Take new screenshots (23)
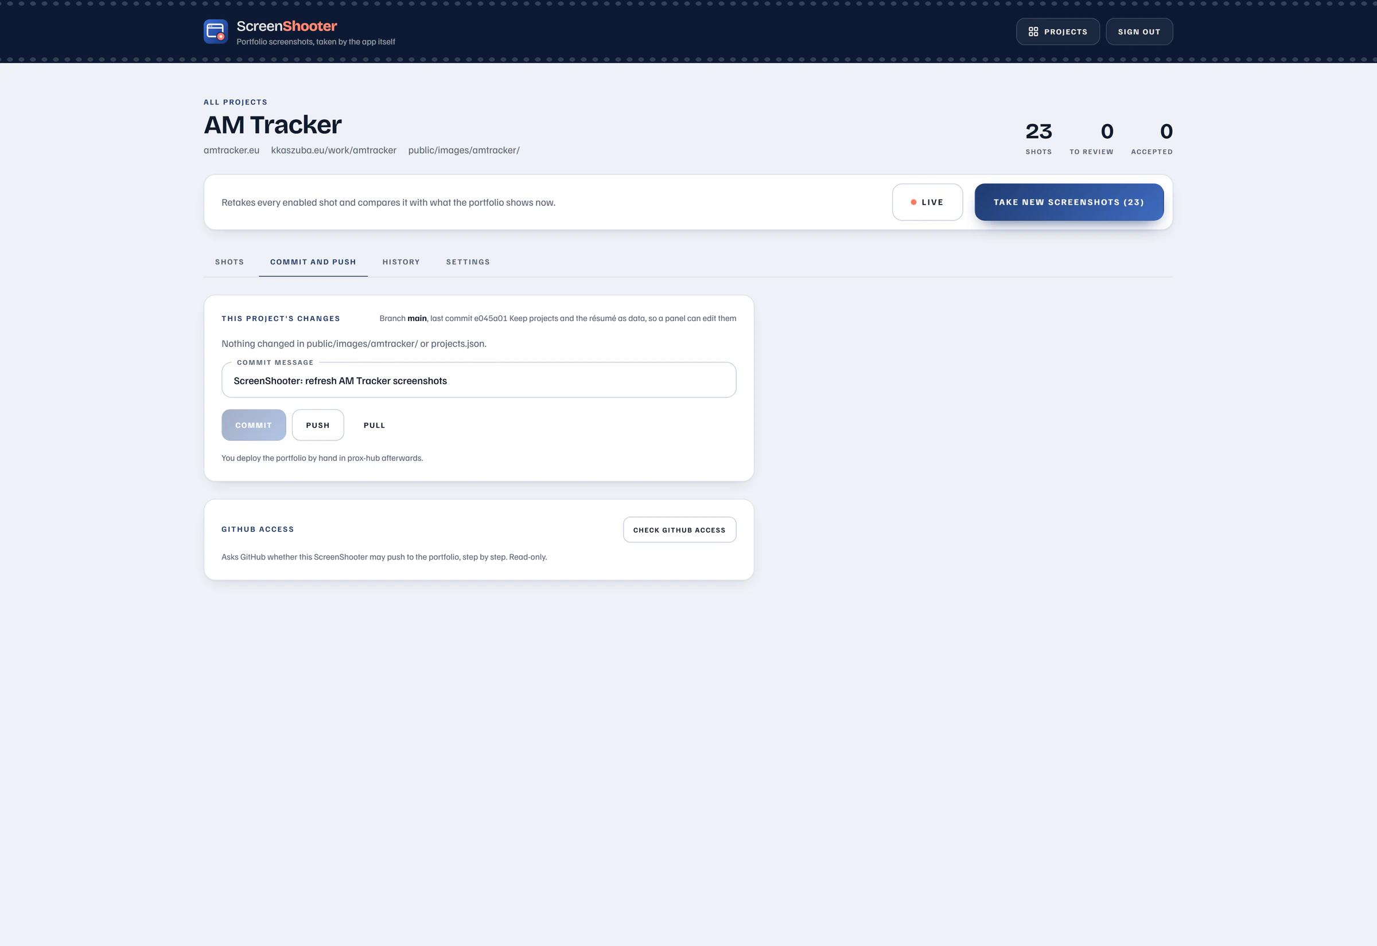 (1069, 202)
